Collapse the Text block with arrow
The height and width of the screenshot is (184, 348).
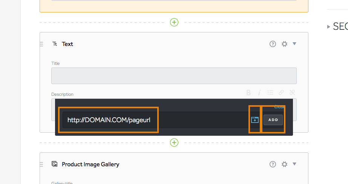point(294,44)
